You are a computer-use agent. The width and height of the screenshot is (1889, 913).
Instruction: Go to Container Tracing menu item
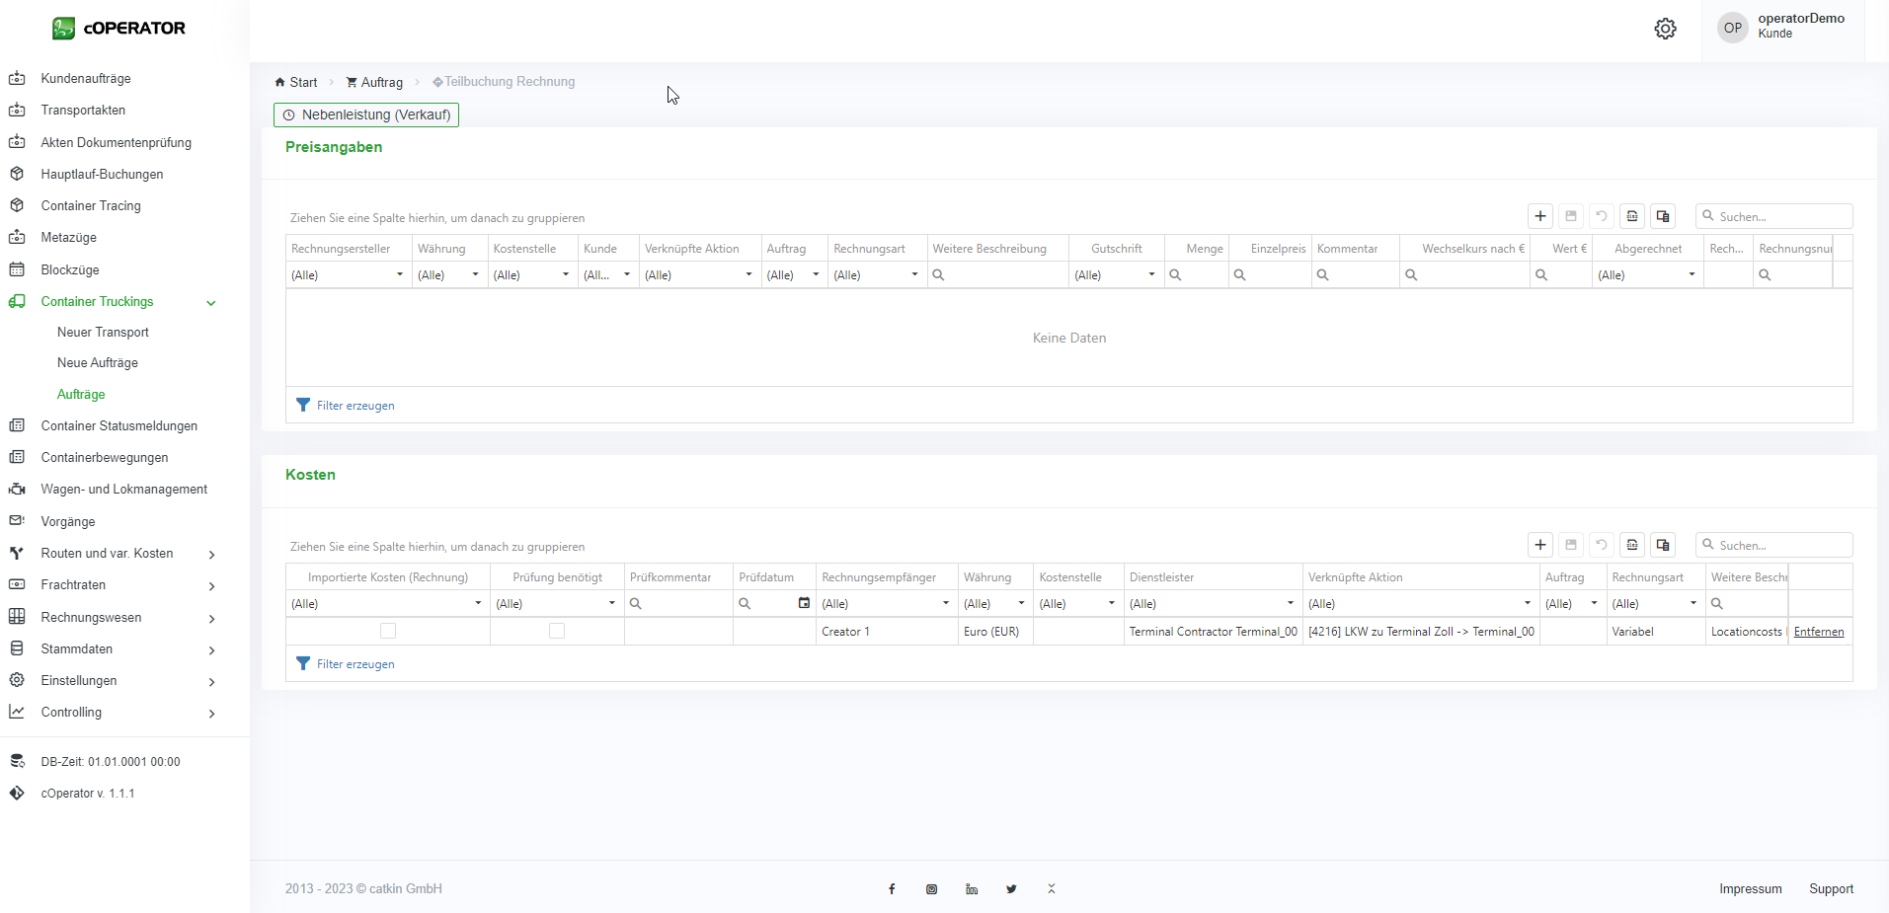[91, 205]
